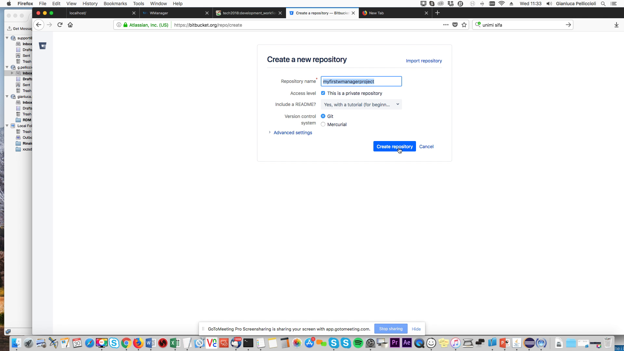Select Git as version control system
The height and width of the screenshot is (351, 624).
(x=323, y=116)
